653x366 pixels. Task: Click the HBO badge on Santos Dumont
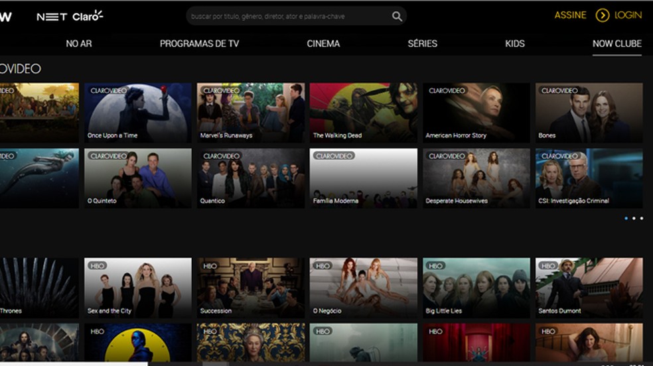coord(548,266)
